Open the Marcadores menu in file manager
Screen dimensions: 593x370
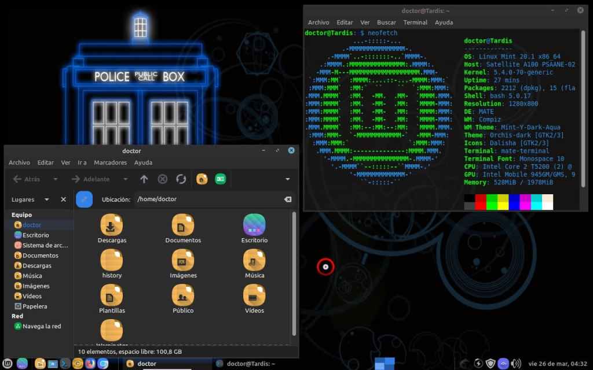click(110, 162)
